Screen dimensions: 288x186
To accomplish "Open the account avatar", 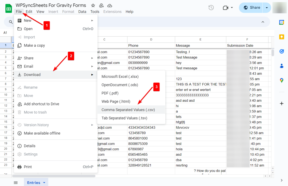I will pos(279,8).
